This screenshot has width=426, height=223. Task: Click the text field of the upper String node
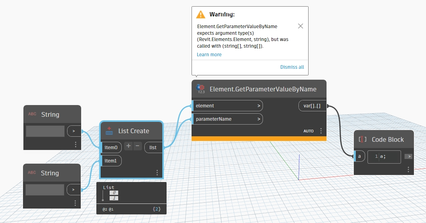pos(45,131)
